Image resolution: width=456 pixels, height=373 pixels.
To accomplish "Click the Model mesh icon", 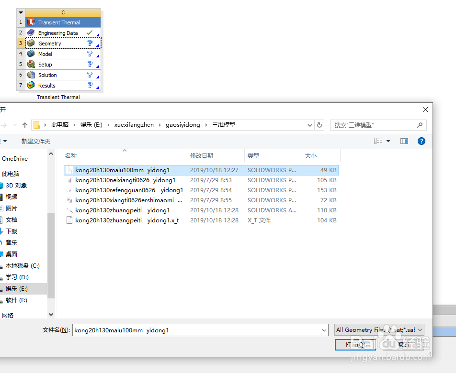I will 31,54.
